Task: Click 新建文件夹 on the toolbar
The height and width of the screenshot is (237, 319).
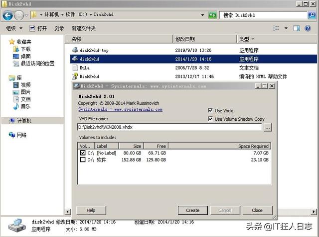Action: 83,28
